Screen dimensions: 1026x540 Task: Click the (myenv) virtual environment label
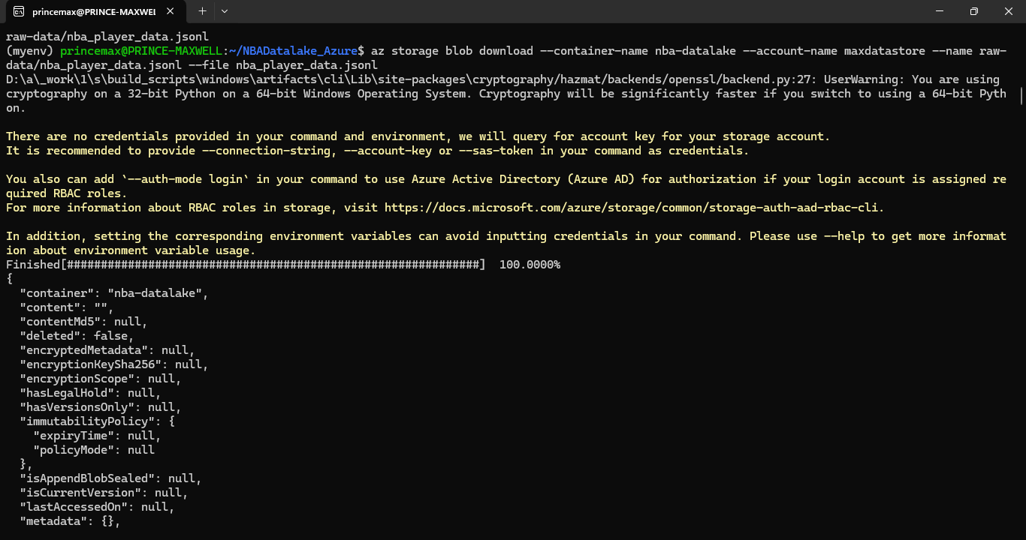[29, 51]
